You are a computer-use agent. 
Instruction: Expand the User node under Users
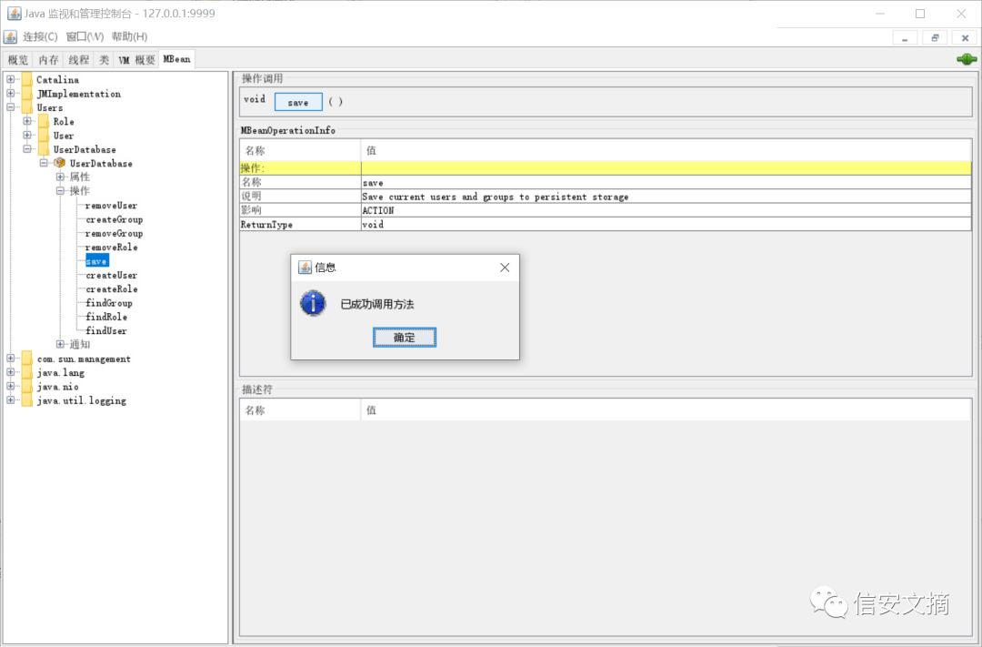tap(27, 136)
